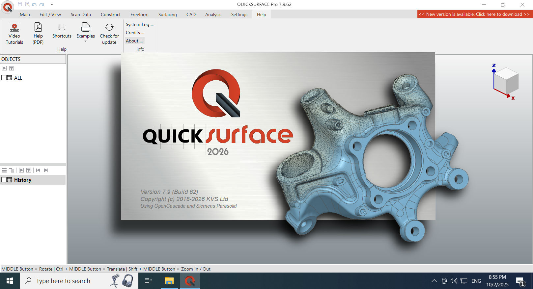Open the Analysis tab
533x289 pixels.
pyautogui.click(x=213, y=14)
